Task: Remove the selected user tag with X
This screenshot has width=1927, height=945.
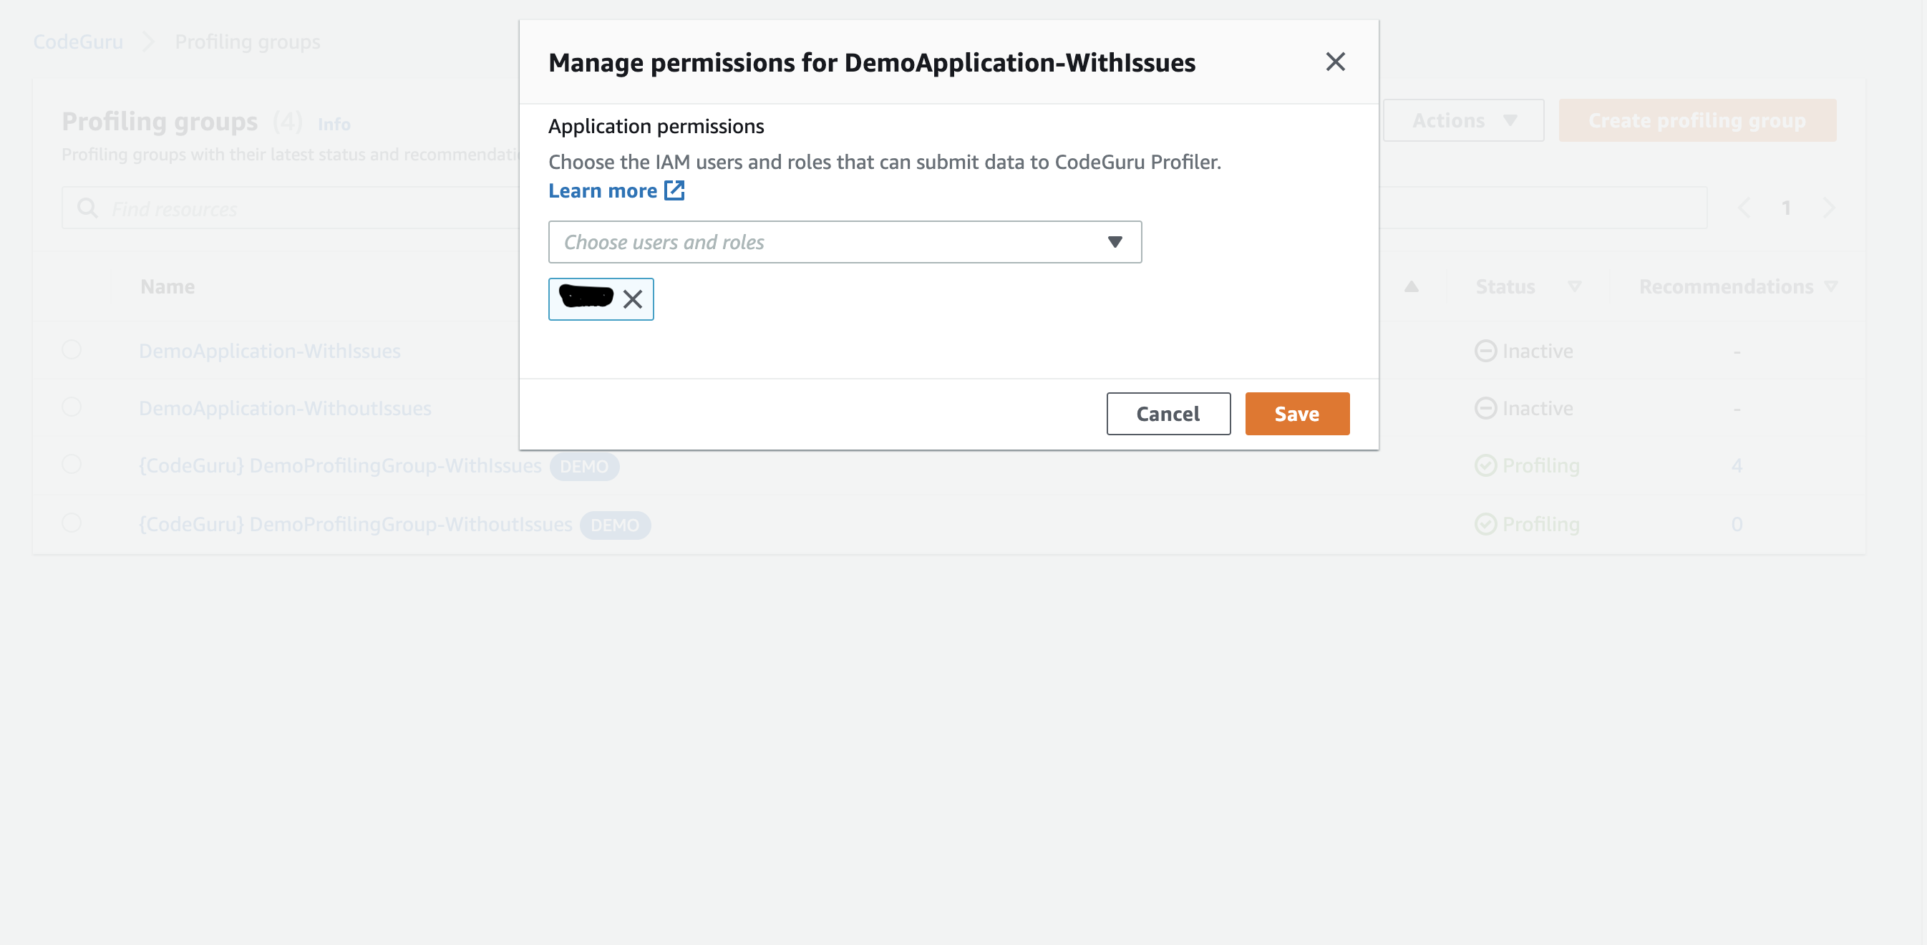Action: (632, 299)
